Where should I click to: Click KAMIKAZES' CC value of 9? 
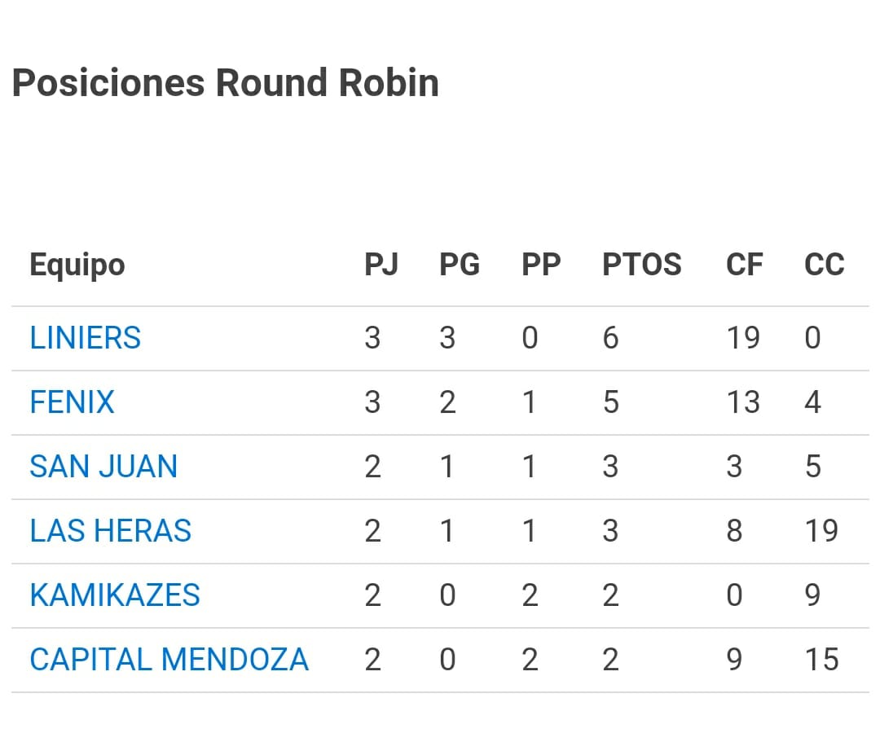click(x=812, y=595)
